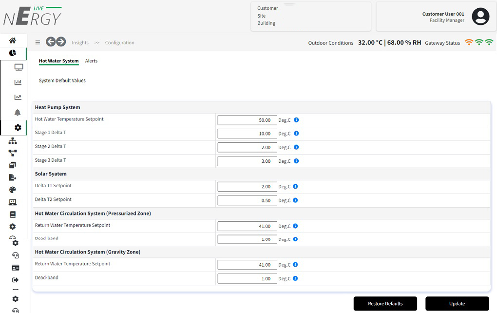Navigate back with left arrow button
The width and height of the screenshot is (497, 313).
click(x=51, y=41)
